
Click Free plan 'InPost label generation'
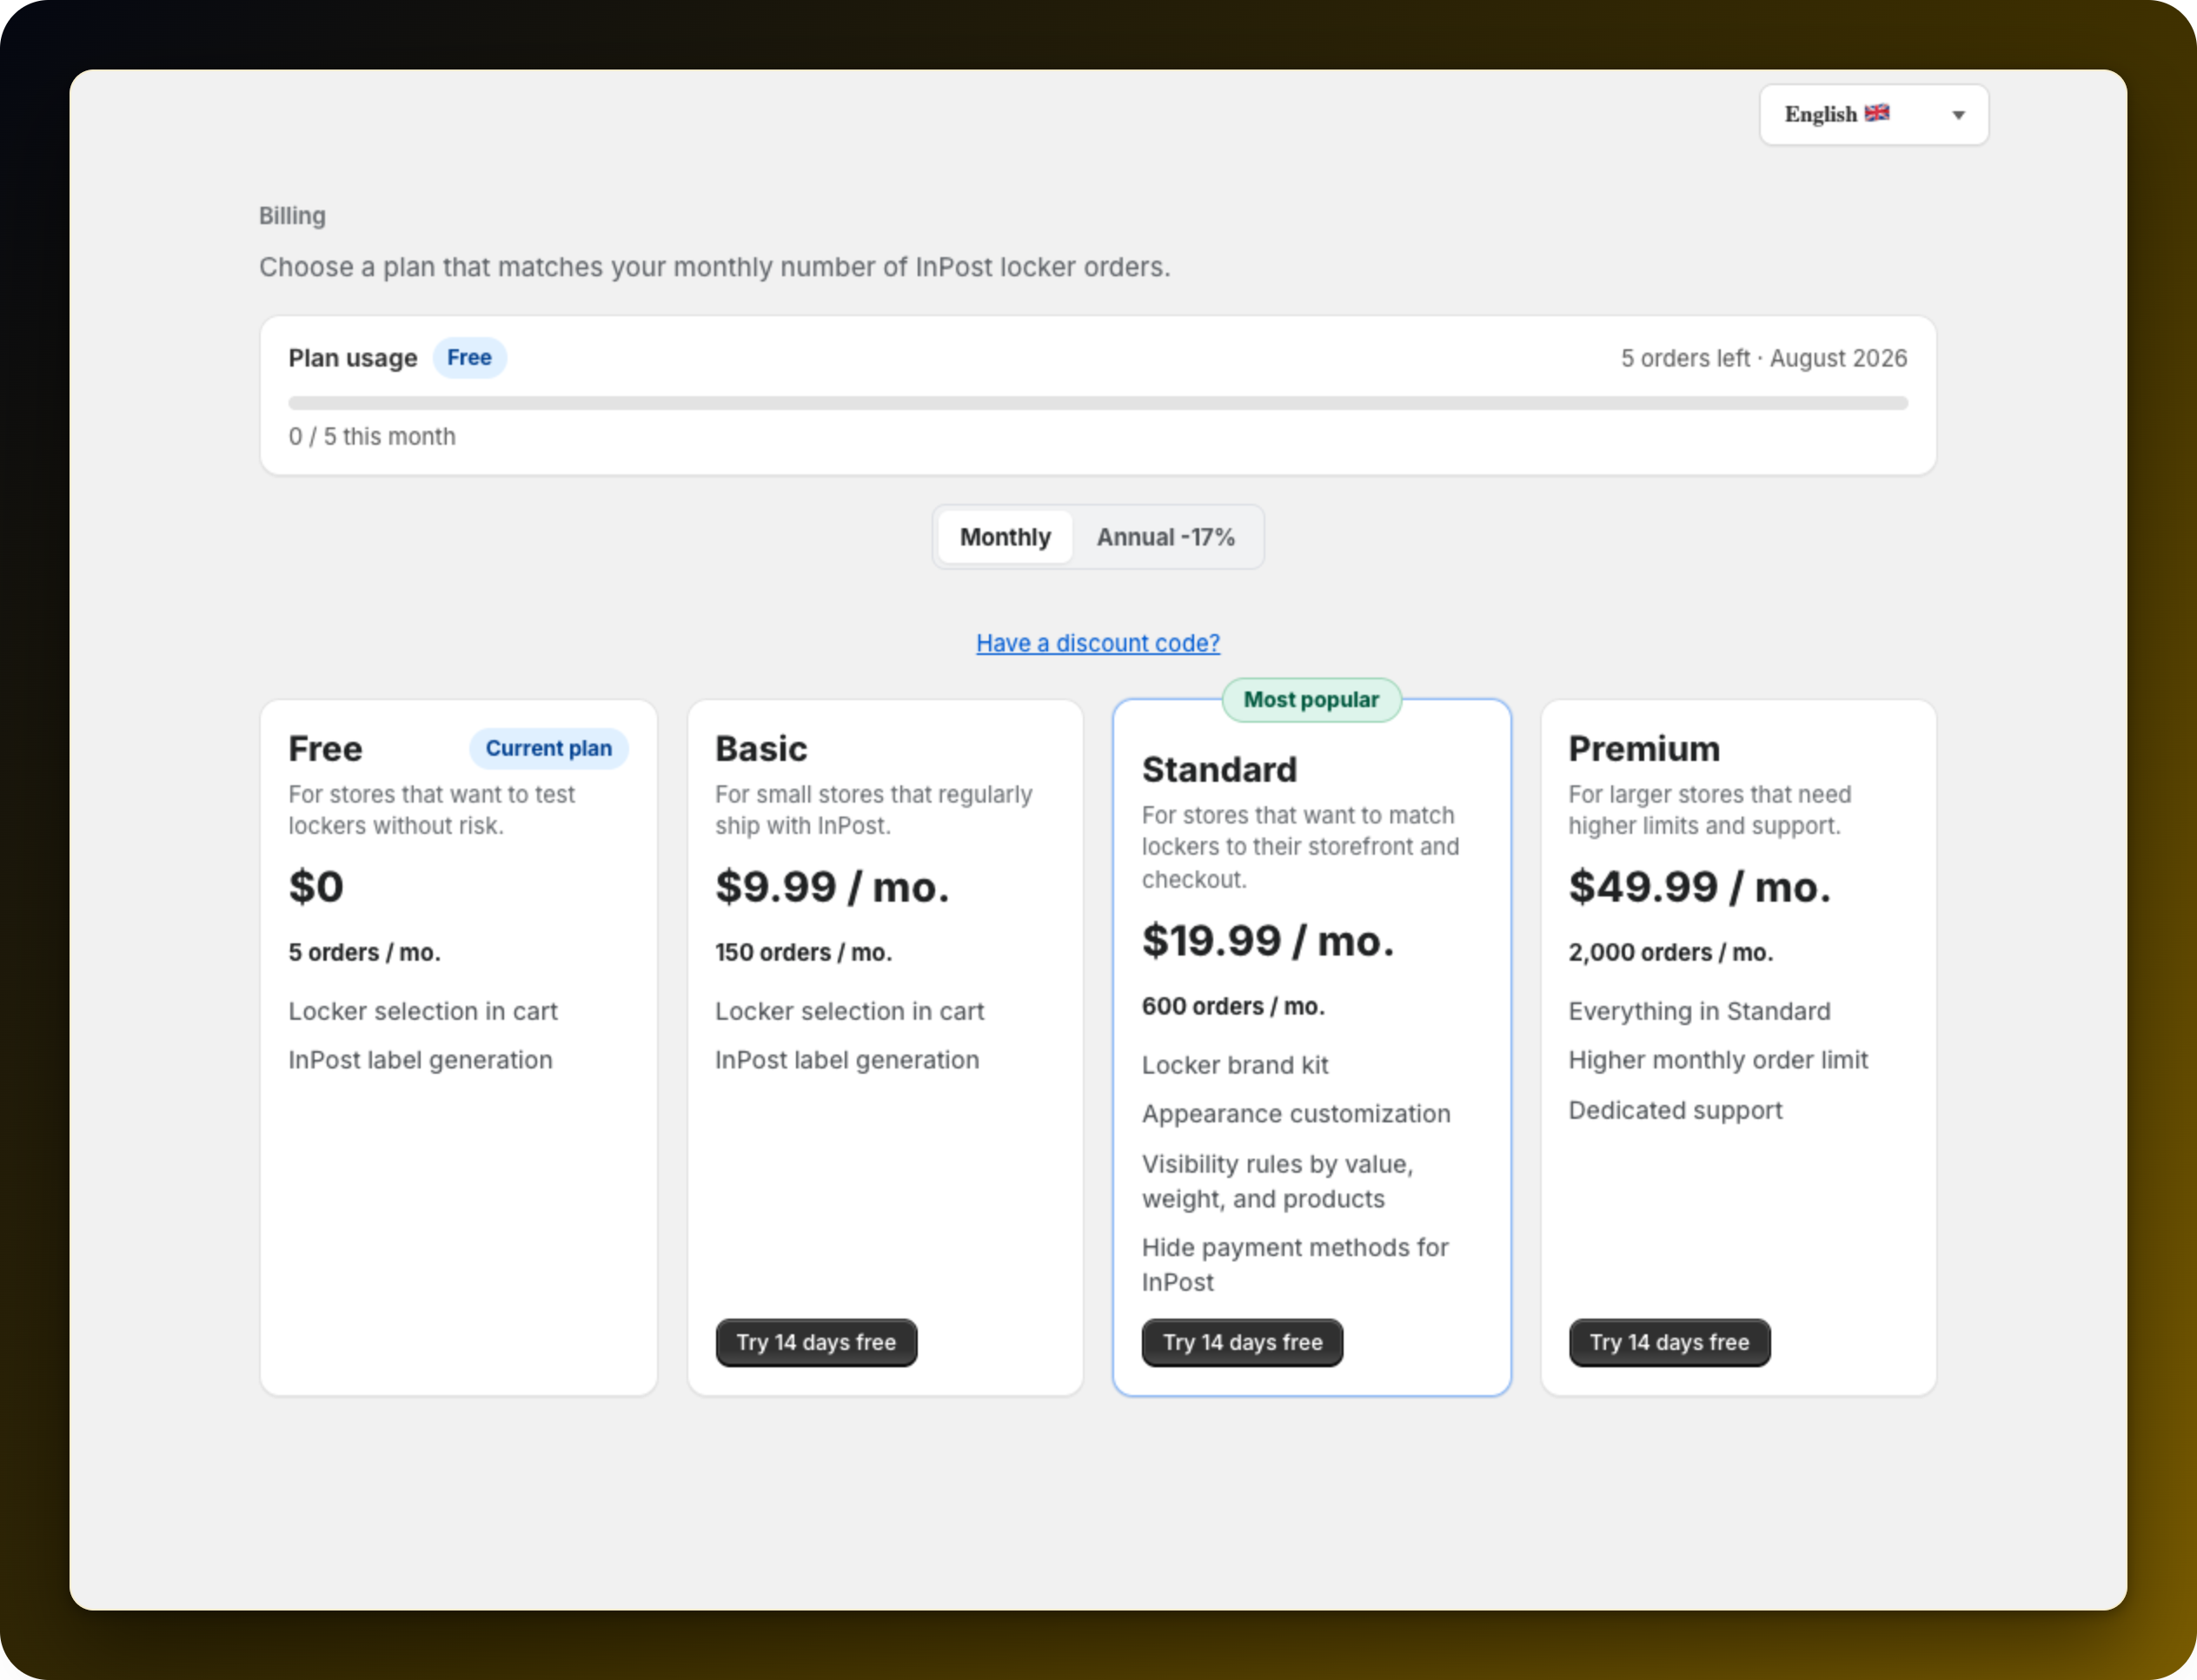coord(420,1060)
